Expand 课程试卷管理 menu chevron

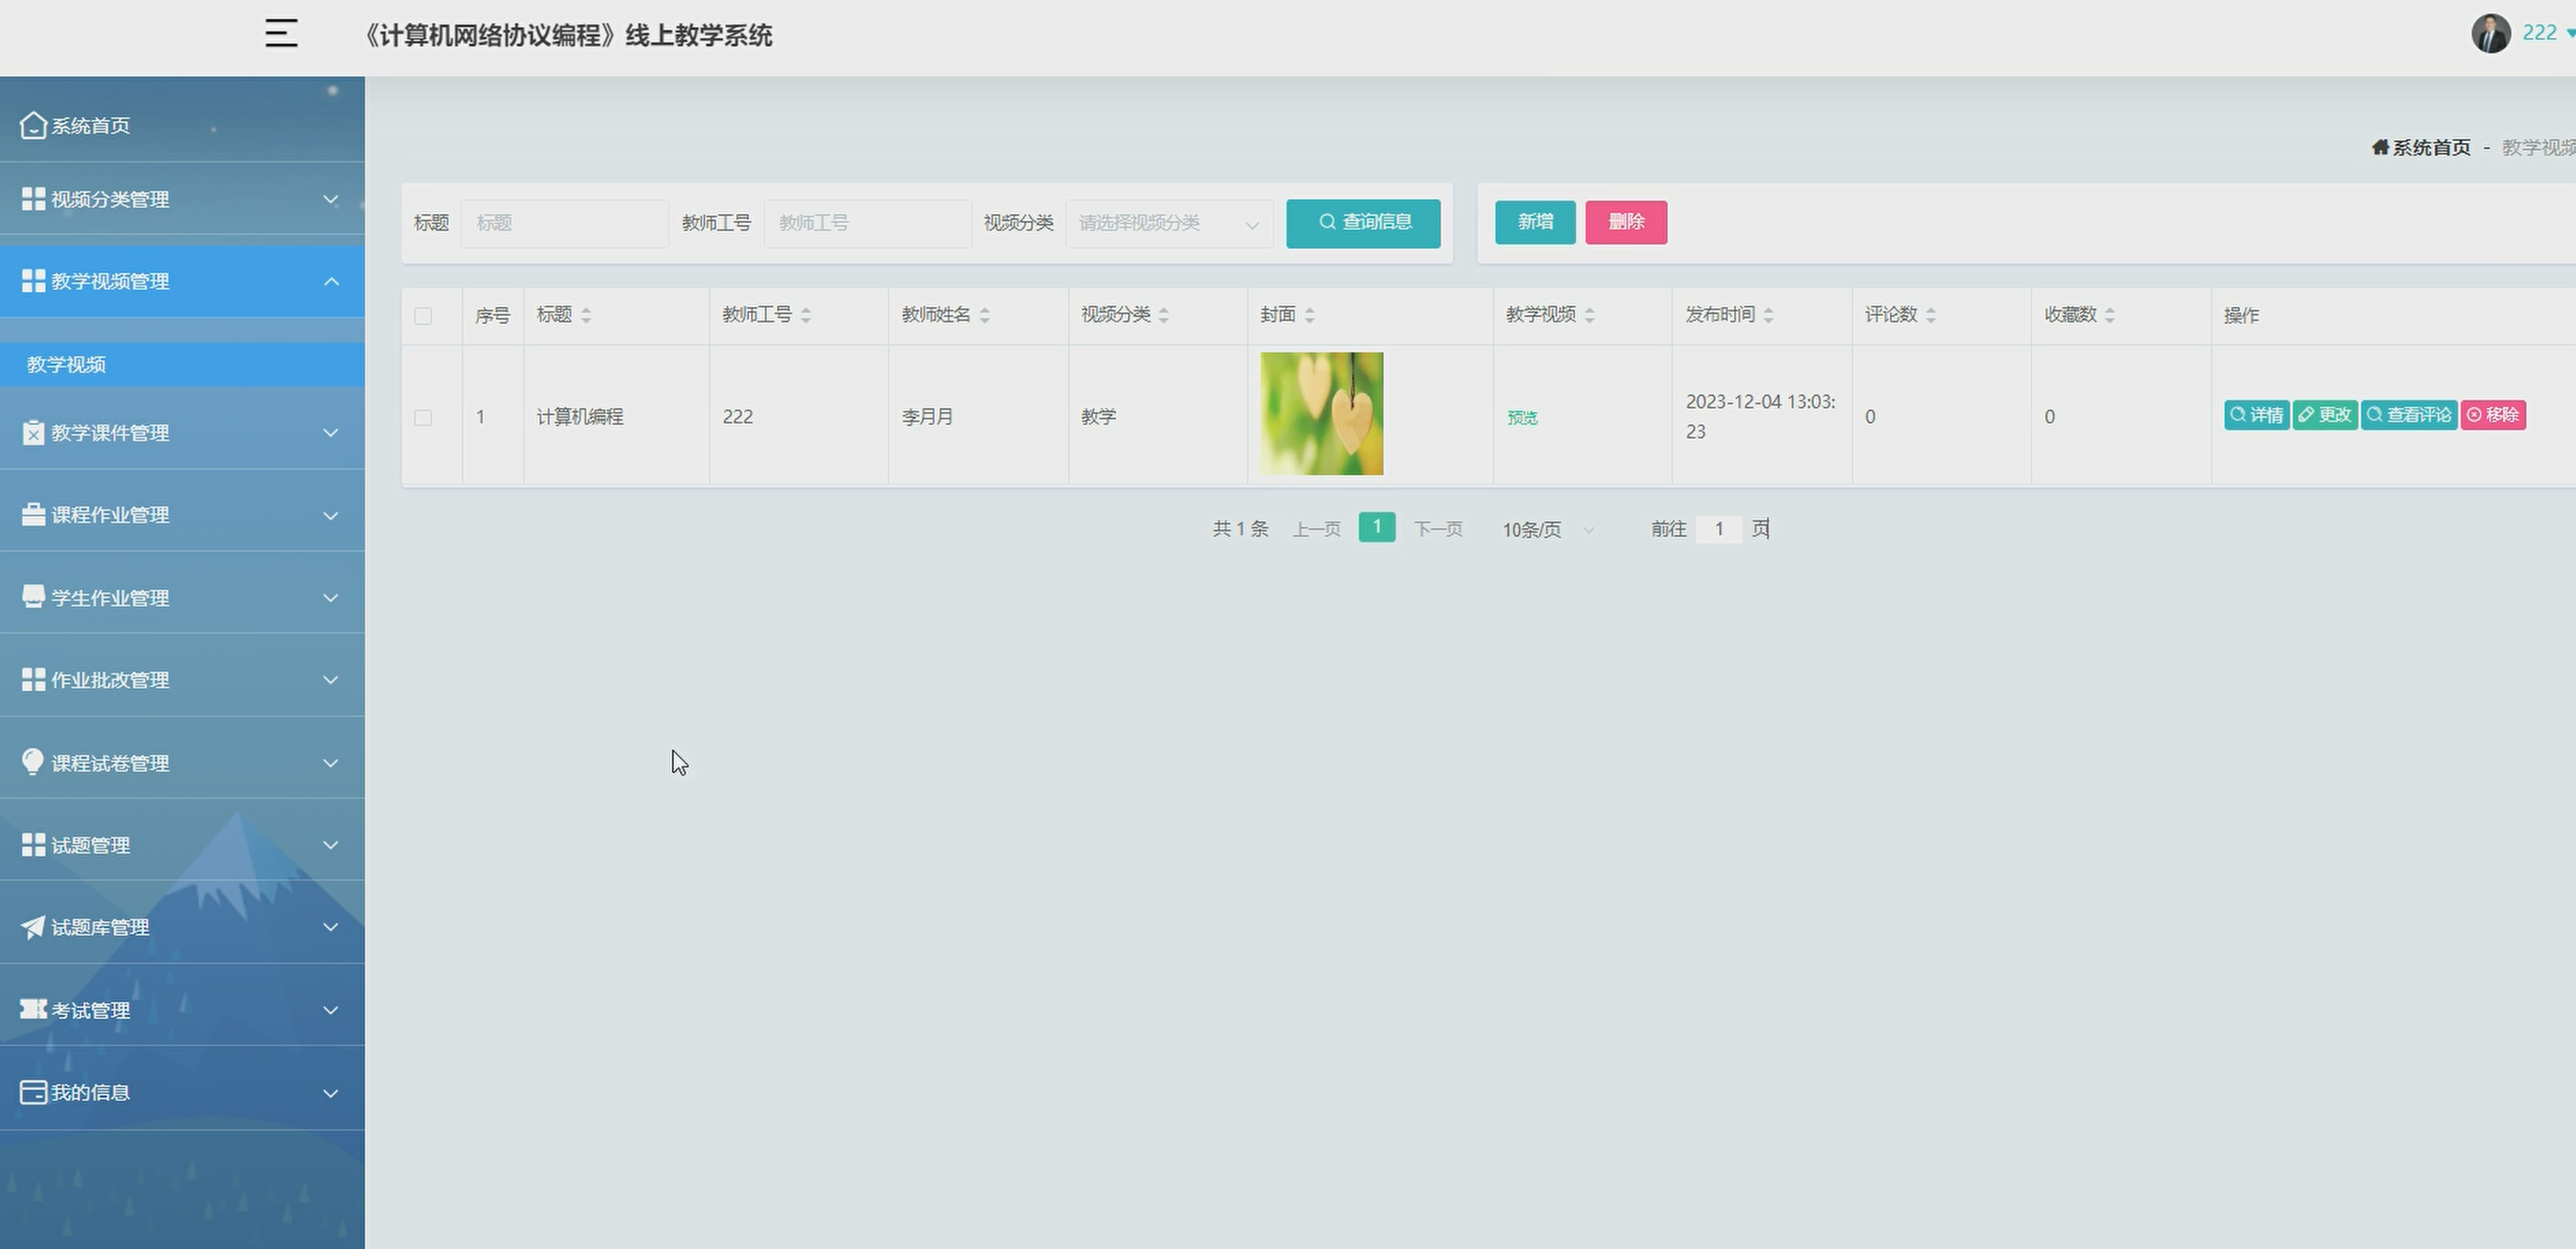(x=330, y=762)
